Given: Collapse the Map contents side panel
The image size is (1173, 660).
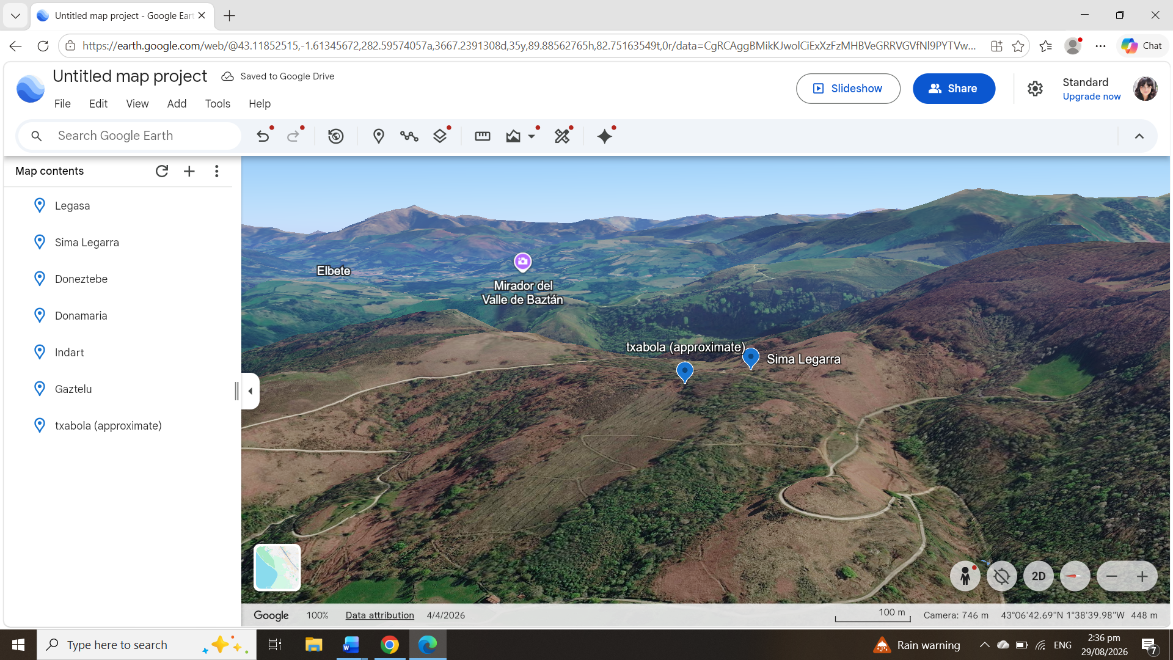Looking at the screenshot, I should [250, 391].
